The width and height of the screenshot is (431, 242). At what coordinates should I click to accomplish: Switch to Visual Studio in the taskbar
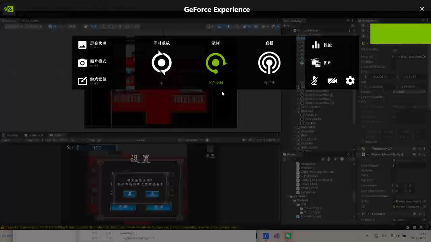[x=277, y=236]
